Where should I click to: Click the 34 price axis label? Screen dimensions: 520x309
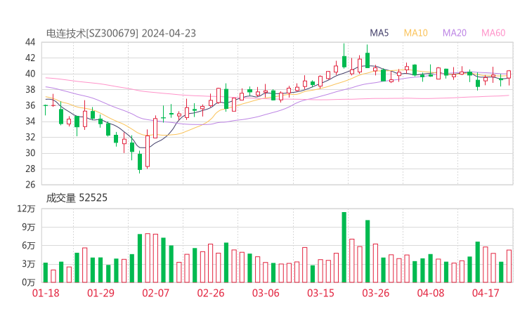tap(30, 121)
